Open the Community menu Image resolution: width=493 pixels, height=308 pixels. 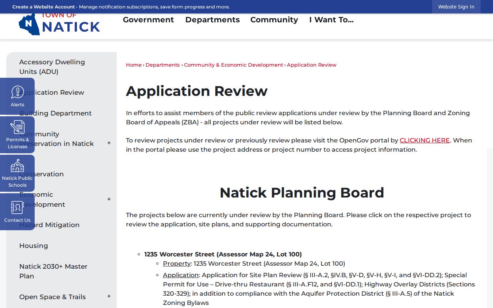click(x=274, y=20)
